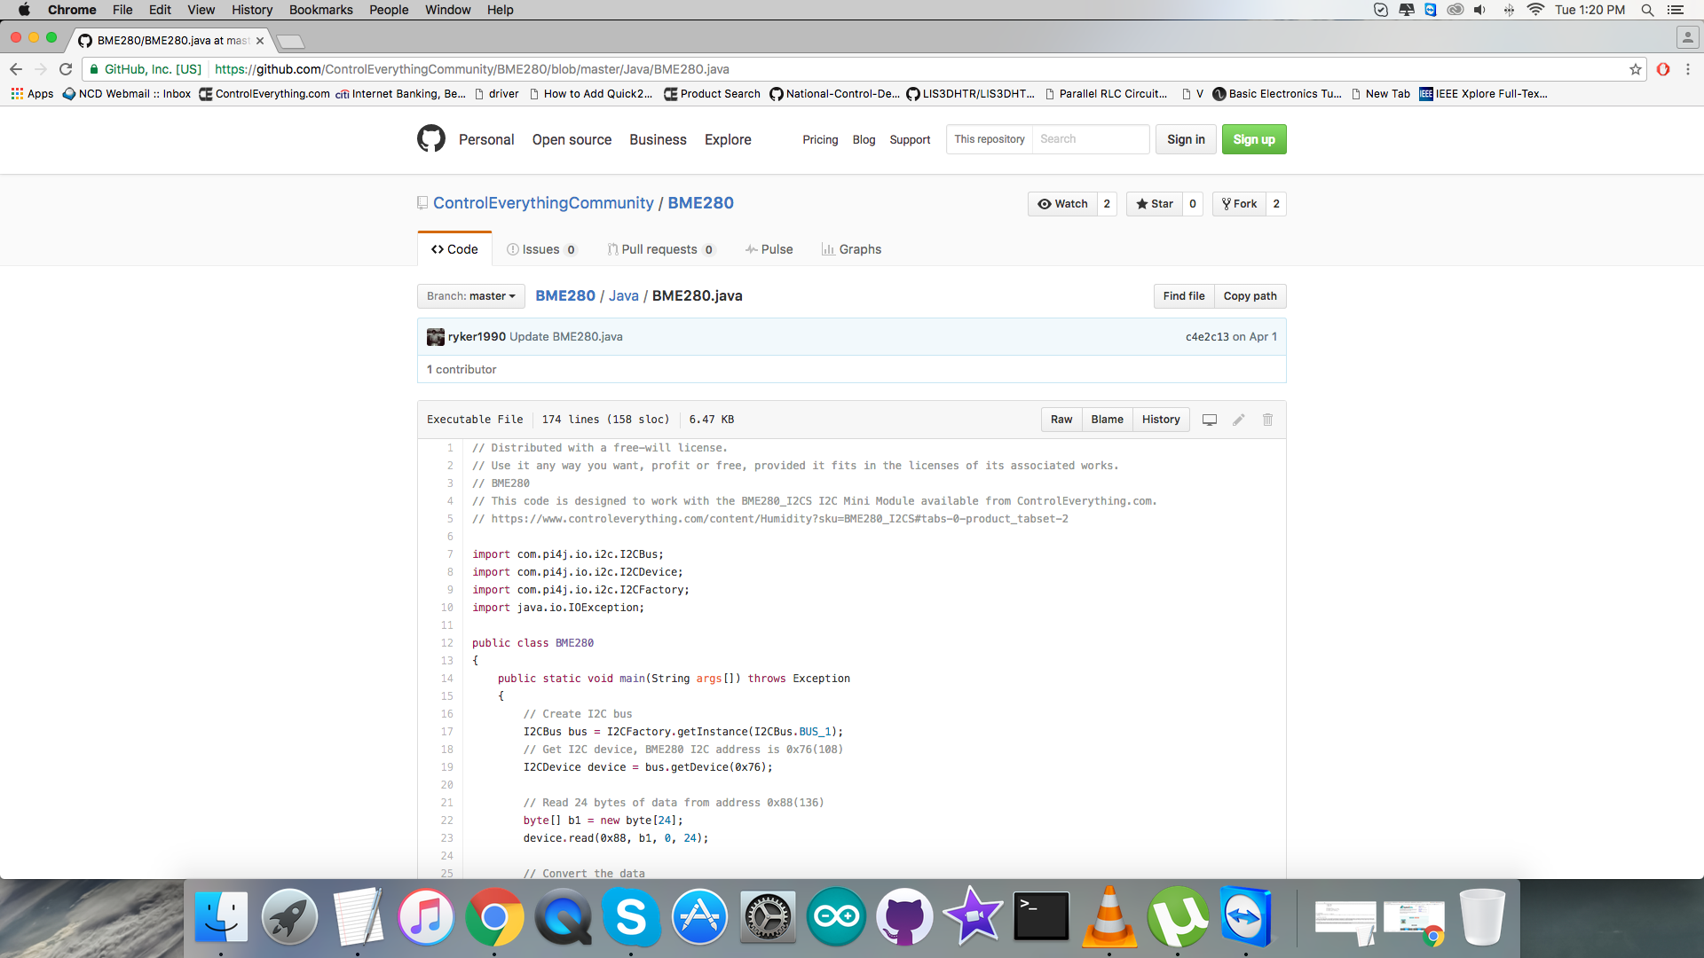The image size is (1704, 958).
Task: Switch to the Graphs tab
Action: (x=851, y=249)
